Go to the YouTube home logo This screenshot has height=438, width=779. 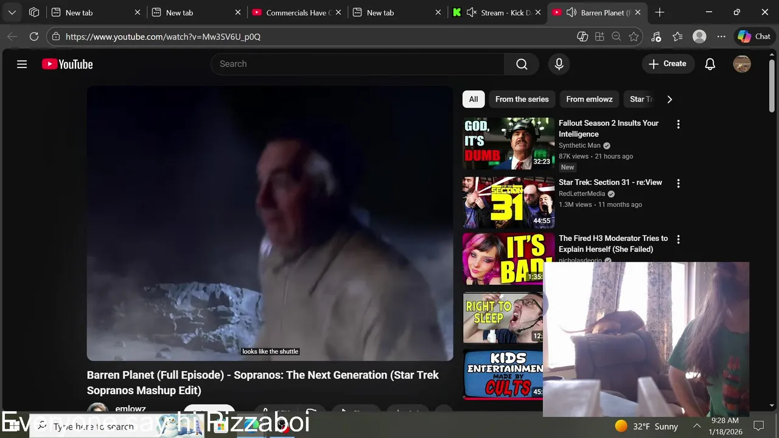[67, 64]
